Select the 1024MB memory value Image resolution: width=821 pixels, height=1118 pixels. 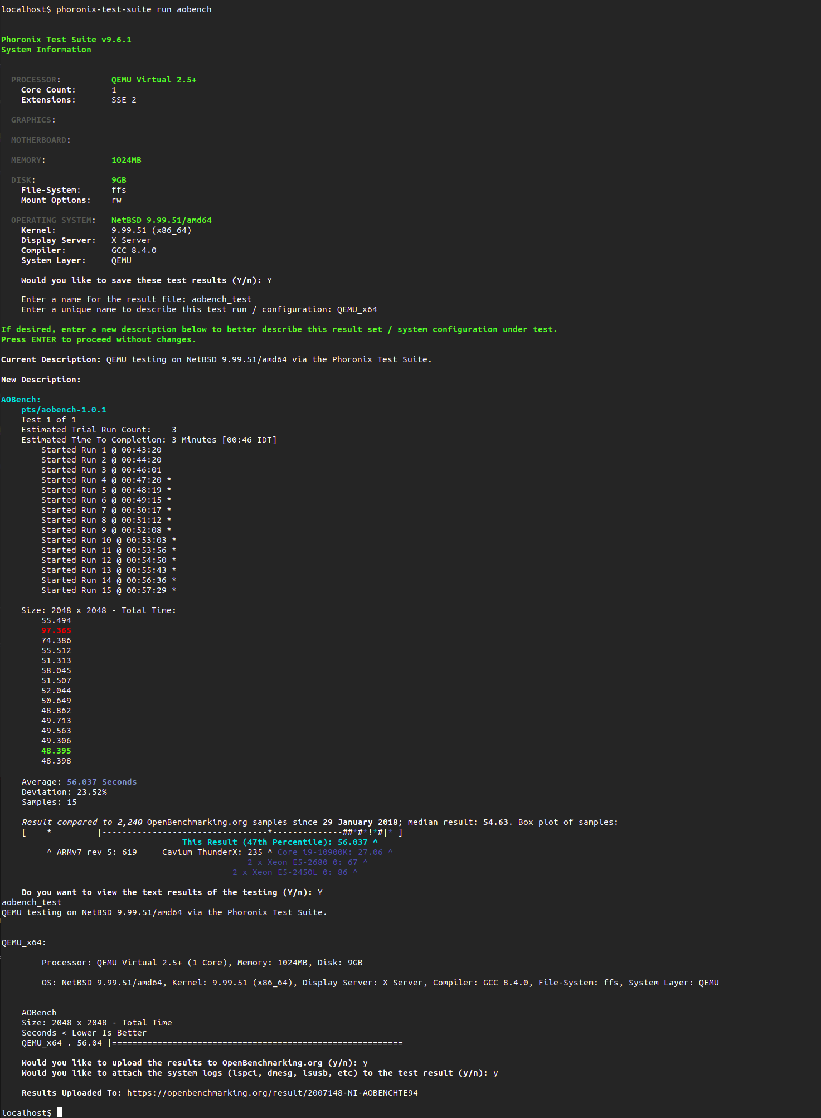tap(127, 160)
